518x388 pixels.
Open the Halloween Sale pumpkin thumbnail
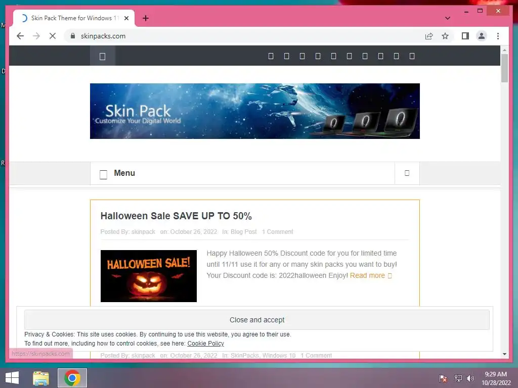pos(149,276)
